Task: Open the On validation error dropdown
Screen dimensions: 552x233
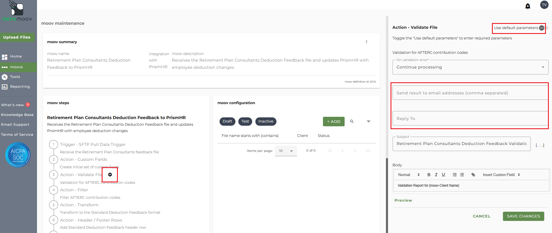Action: click(x=470, y=67)
